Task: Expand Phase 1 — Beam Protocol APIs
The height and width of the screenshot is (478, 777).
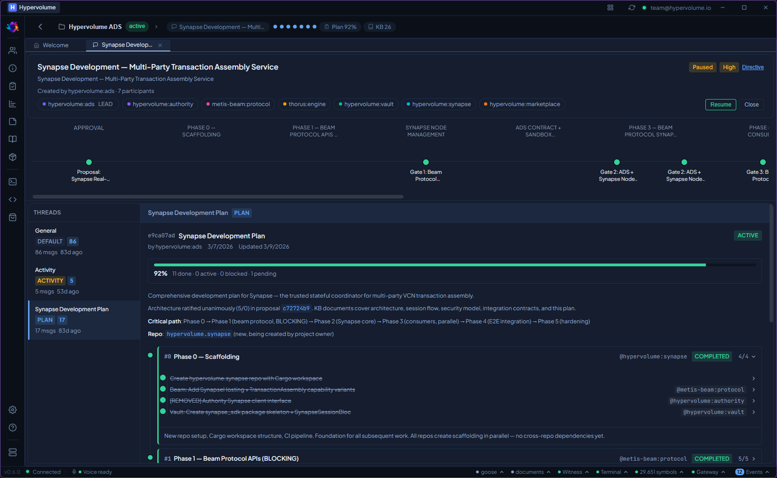Action: pyautogui.click(x=754, y=459)
